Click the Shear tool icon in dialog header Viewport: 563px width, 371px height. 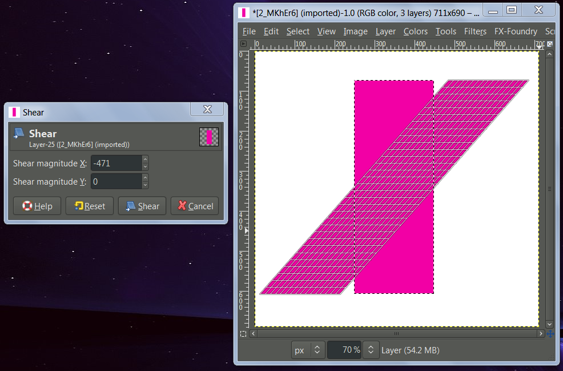[19, 133]
